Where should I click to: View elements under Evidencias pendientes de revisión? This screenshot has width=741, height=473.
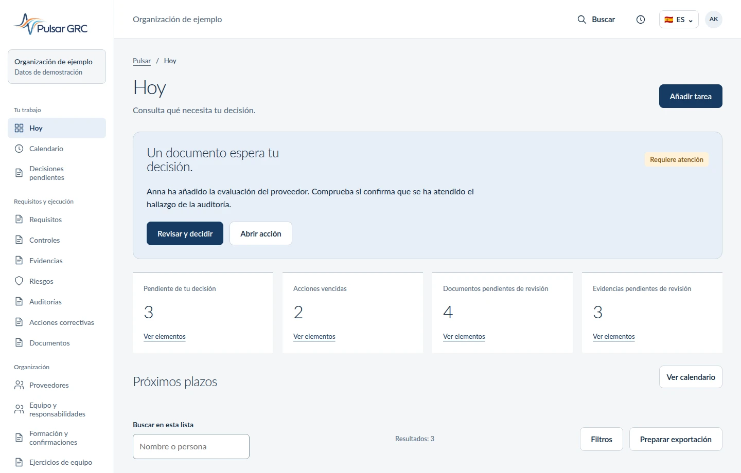(x=614, y=337)
